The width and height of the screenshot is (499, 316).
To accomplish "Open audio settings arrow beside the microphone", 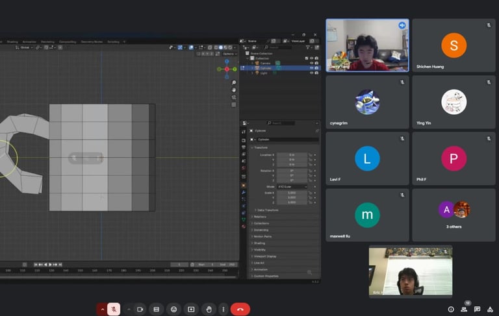I will click(x=102, y=309).
